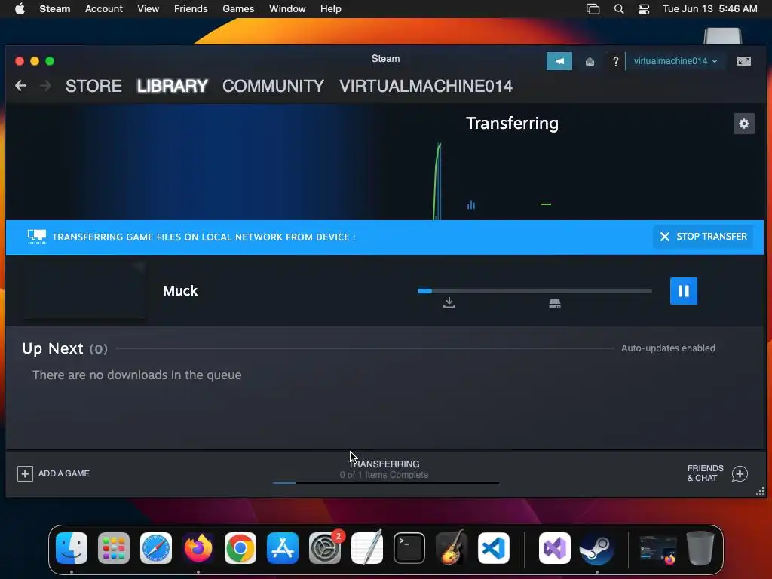Click Stop Transfer button
The image size is (772, 579).
click(x=703, y=237)
